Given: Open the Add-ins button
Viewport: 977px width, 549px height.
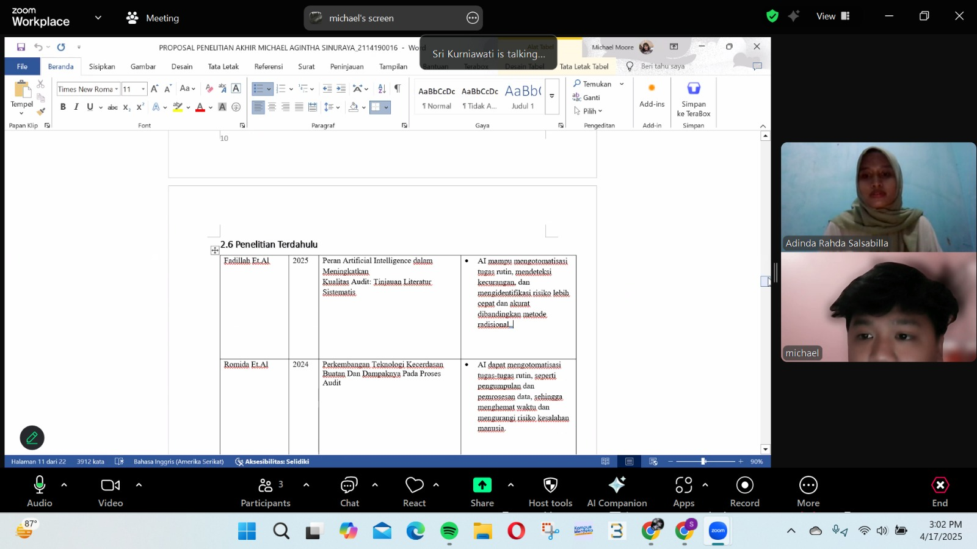Looking at the screenshot, I should tap(652, 96).
